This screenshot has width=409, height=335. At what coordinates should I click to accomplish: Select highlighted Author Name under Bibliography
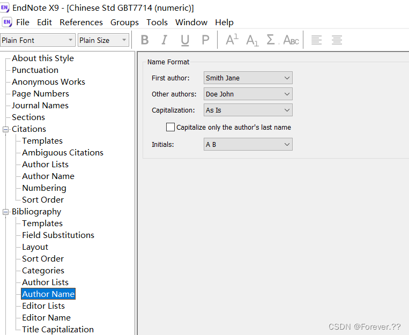coord(48,294)
